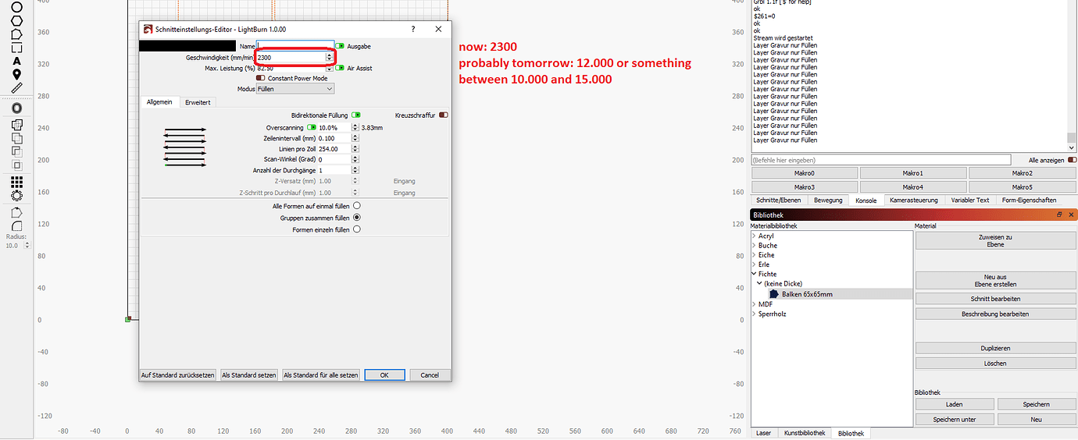Select the frame rectangle tool

click(x=16, y=48)
